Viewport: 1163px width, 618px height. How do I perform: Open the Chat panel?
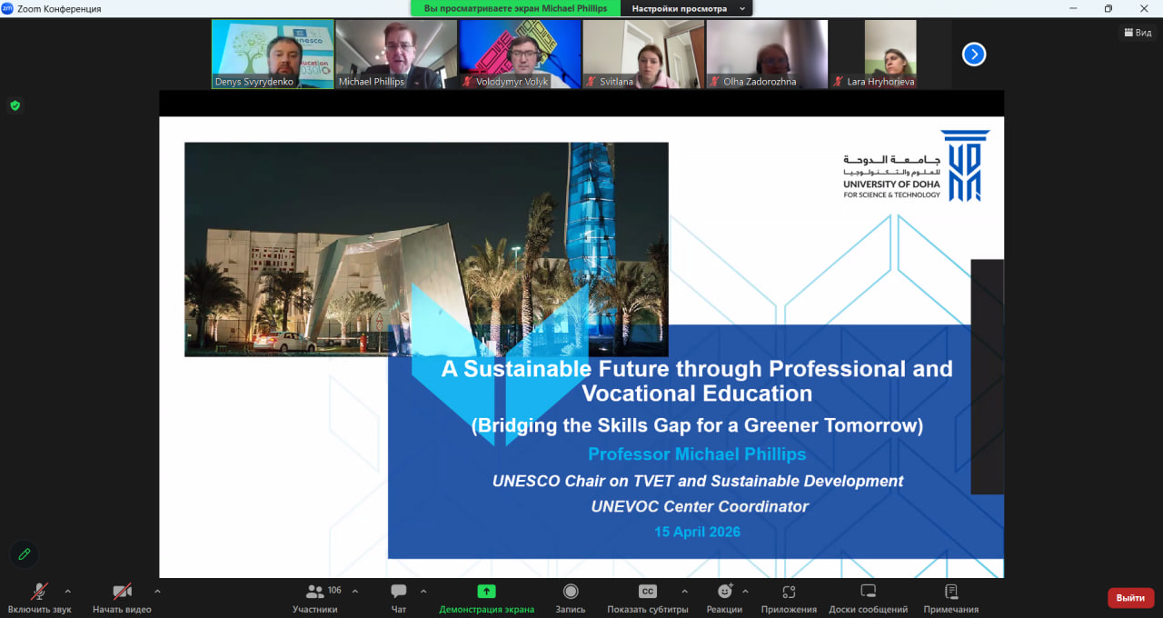click(x=398, y=592)
